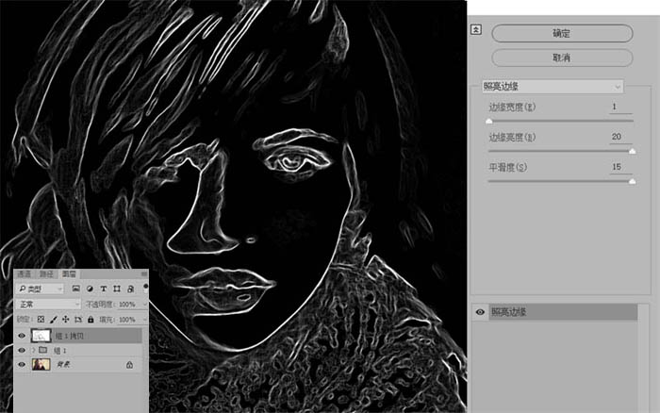This screenshot has width=660, height=413.
Task: Lock position move icon
Action: [x=66, y=320]
